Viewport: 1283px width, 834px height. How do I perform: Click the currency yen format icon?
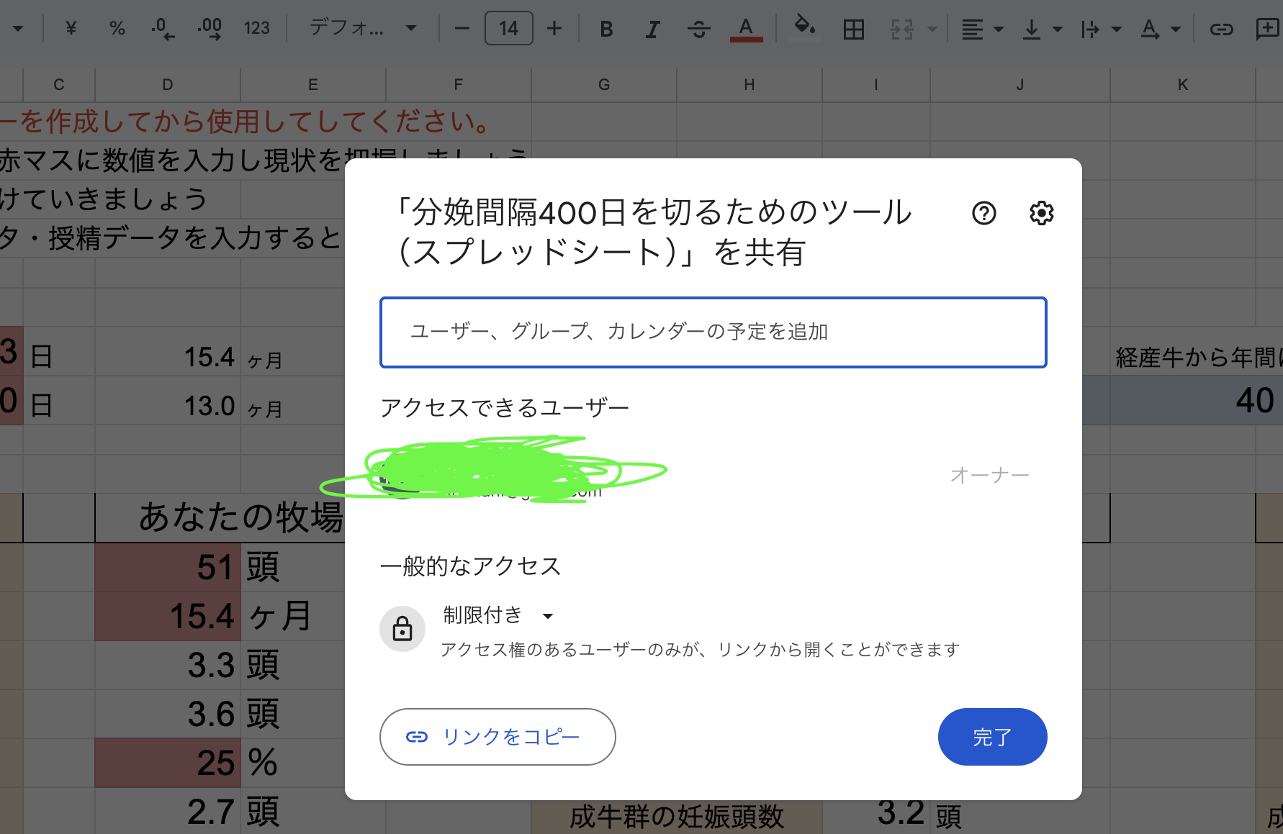tap(71, 29)
